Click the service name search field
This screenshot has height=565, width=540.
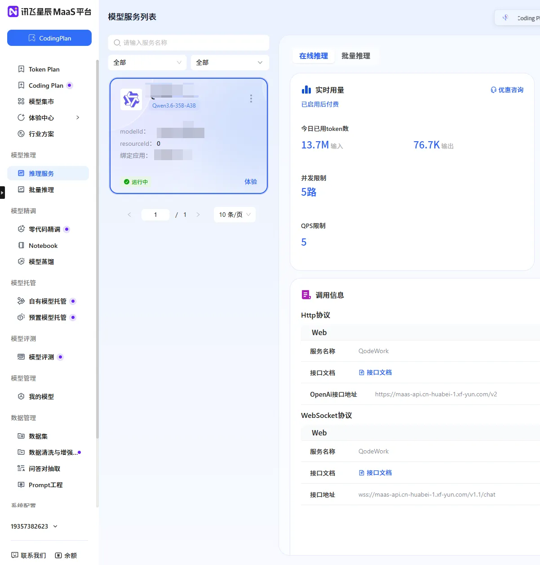coord(189,43)
